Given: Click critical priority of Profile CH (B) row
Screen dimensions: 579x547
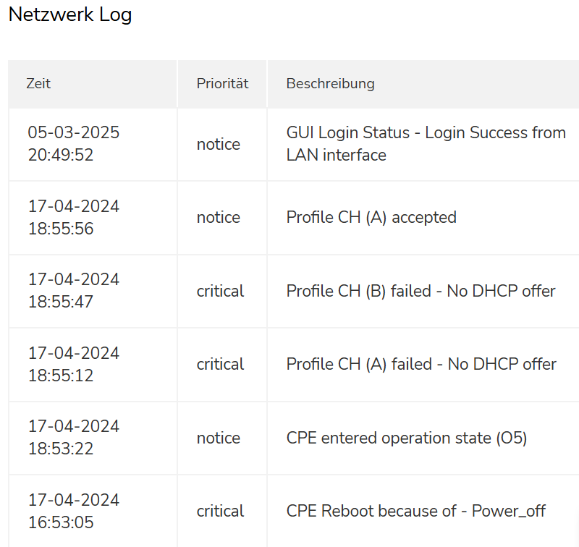Looking at the screenshot, I should (220, 291).
